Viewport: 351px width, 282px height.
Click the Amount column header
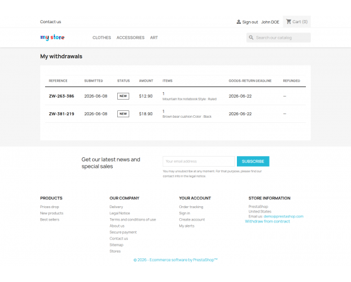146,81
